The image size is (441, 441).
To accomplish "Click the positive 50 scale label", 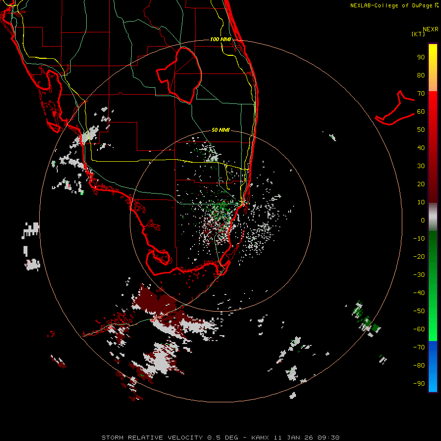I will (x=421, y=130).
